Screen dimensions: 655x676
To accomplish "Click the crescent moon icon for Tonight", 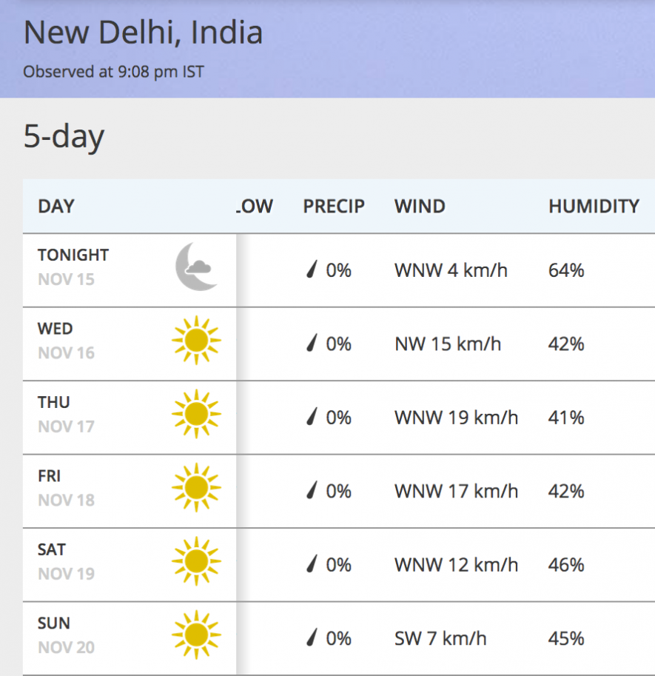I will pos(195,268).
